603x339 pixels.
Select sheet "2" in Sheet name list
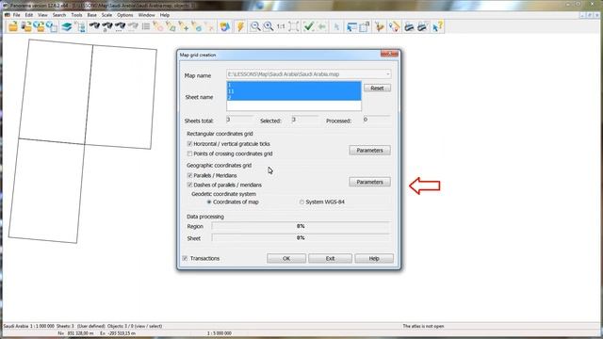click(294, 98)
